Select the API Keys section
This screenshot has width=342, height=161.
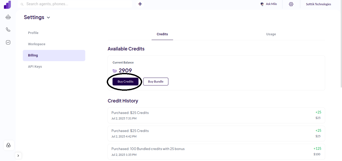coord(35,66)
